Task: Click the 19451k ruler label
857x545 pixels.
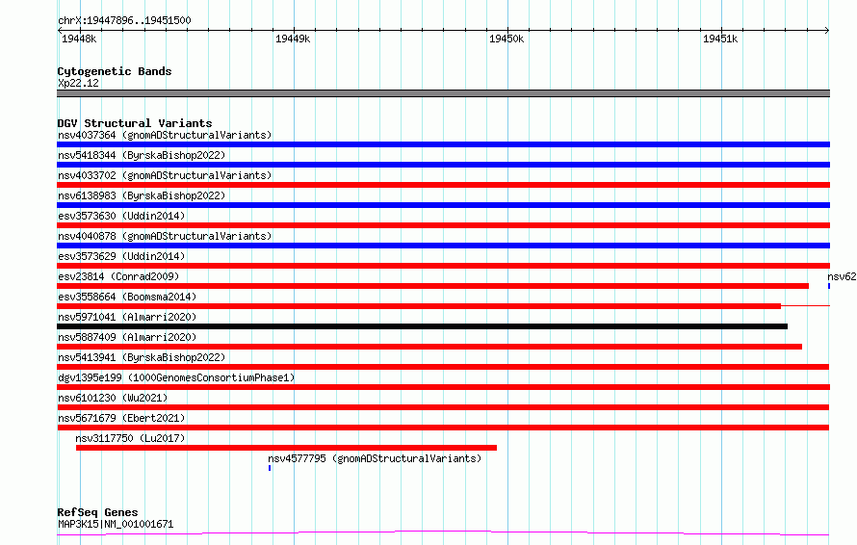Action: [x=720, y=39]
